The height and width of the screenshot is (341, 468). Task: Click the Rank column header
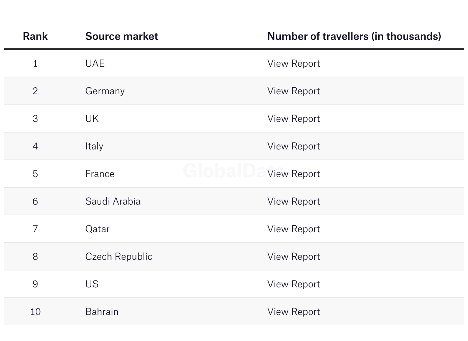point(35,36)
